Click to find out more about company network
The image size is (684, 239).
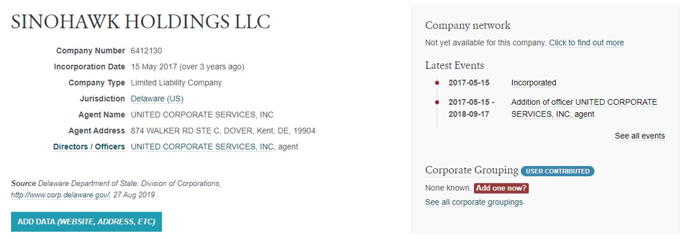[x=586, y=43]
